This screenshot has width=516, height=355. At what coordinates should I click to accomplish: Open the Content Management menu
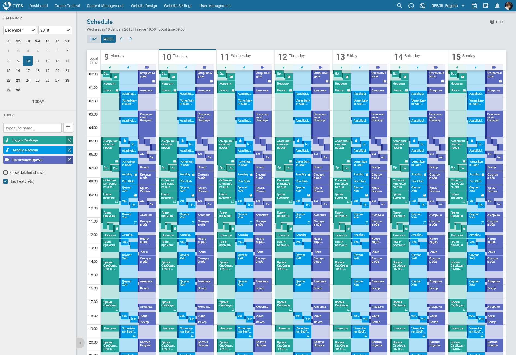tap(105, 6)
